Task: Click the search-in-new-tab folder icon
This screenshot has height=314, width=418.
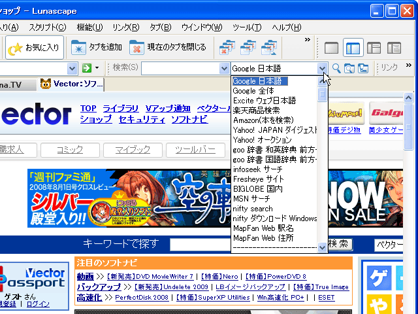Action: [349, 68]
